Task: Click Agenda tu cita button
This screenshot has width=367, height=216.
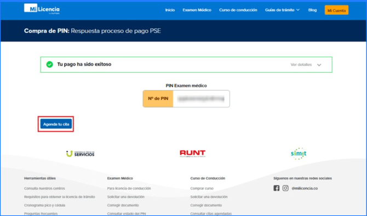Action: point(56,124)
